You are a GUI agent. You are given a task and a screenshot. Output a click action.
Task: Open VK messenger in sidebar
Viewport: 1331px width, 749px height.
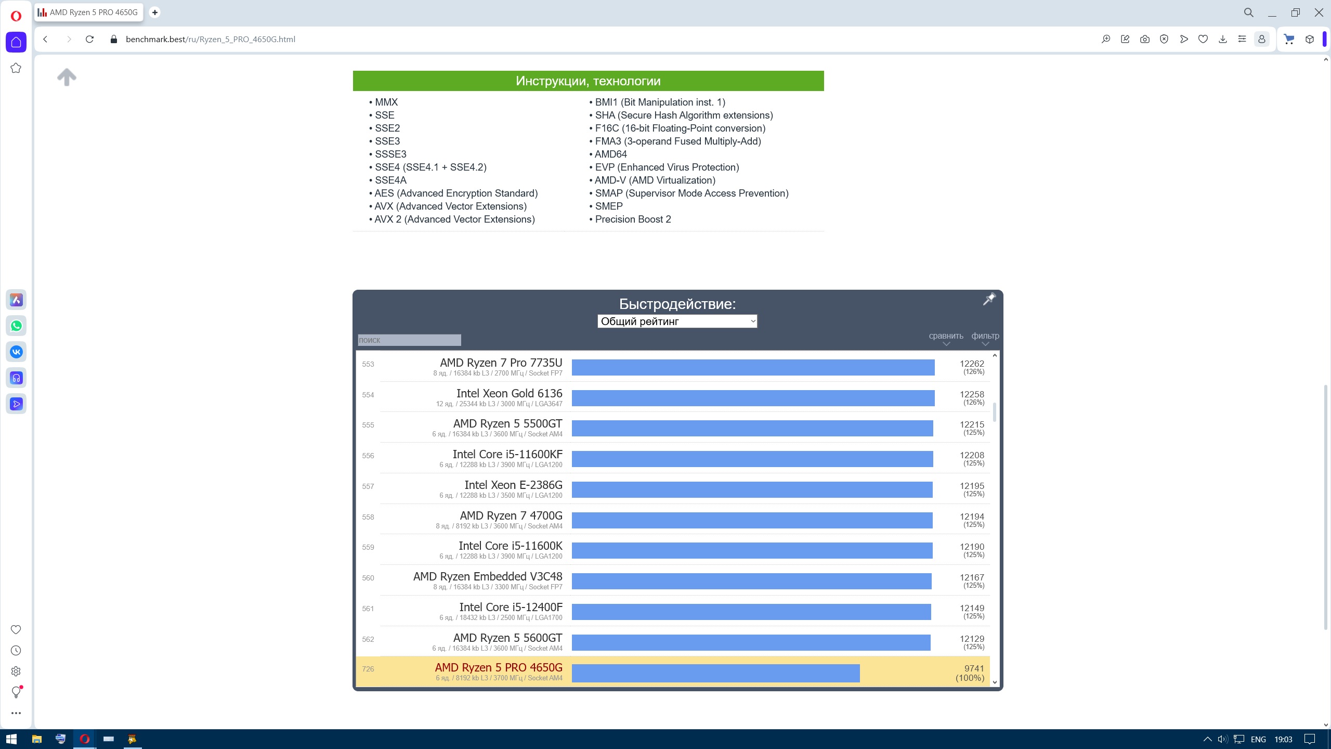16,352
